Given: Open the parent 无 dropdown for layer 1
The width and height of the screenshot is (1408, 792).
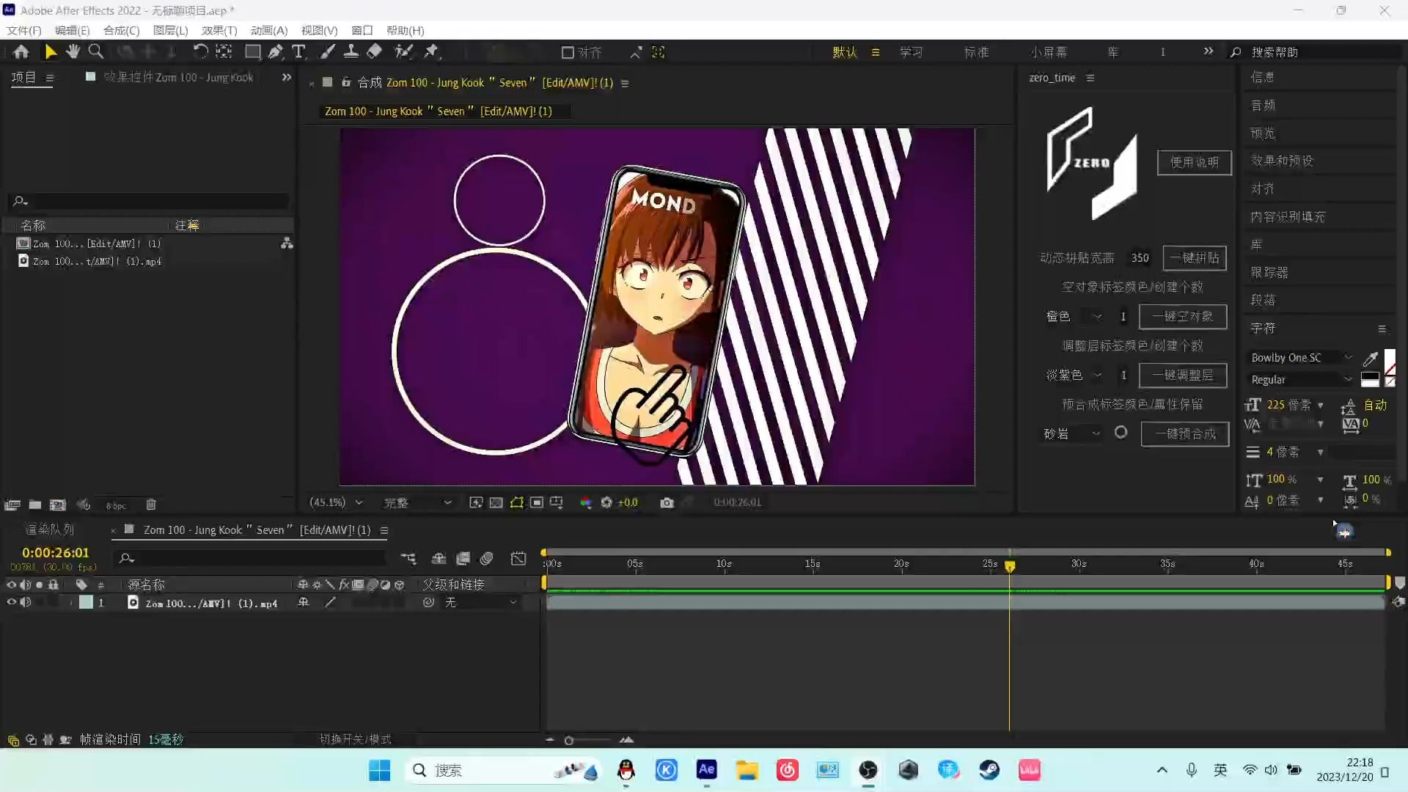Looking at the screenshot, I should coord(480,602).
